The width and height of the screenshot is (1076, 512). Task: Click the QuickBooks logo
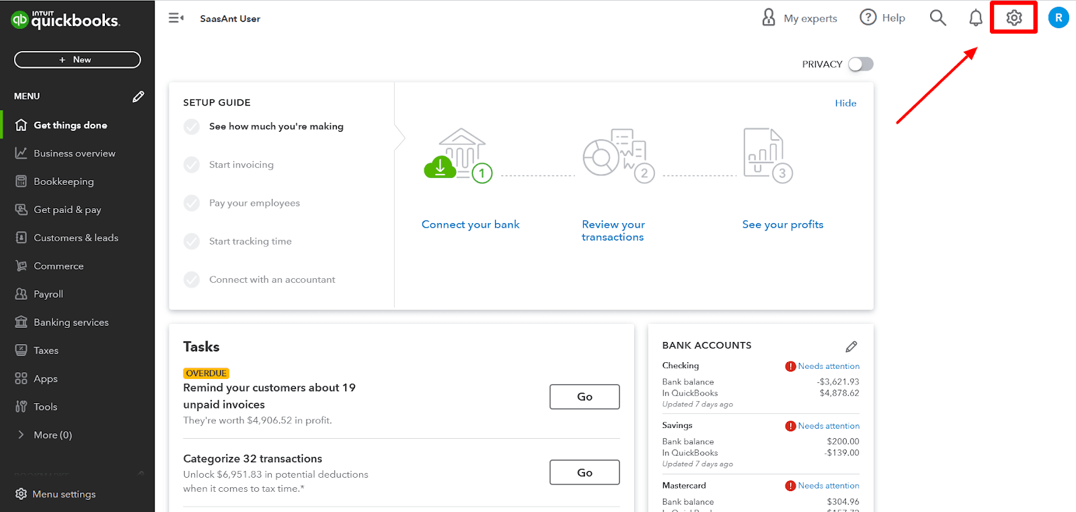66,20
